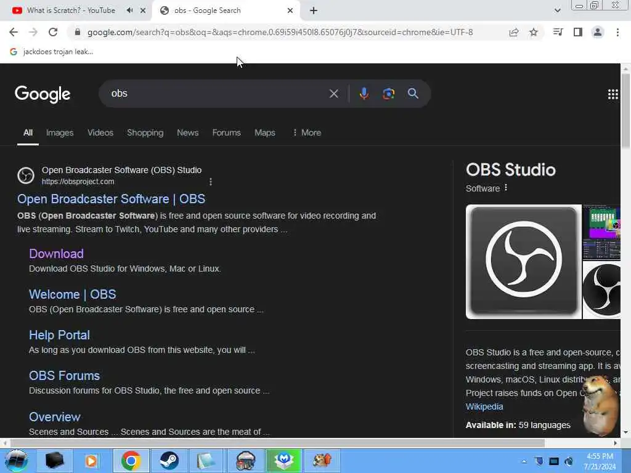Mute the What is Scratch YouTube tab

pyautogui.click(x=129, y=10)
